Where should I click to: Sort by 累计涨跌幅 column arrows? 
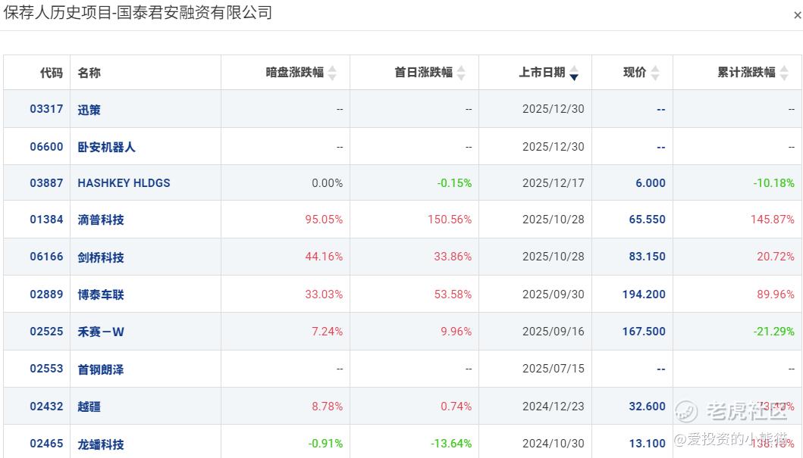[784, 73]
